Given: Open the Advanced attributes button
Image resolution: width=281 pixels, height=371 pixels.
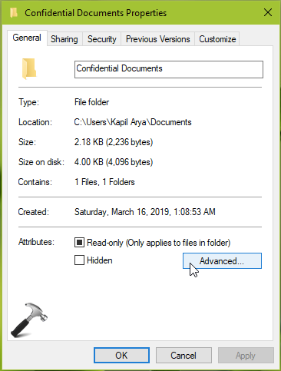Looking at the screenshot, I should point(222,260).
